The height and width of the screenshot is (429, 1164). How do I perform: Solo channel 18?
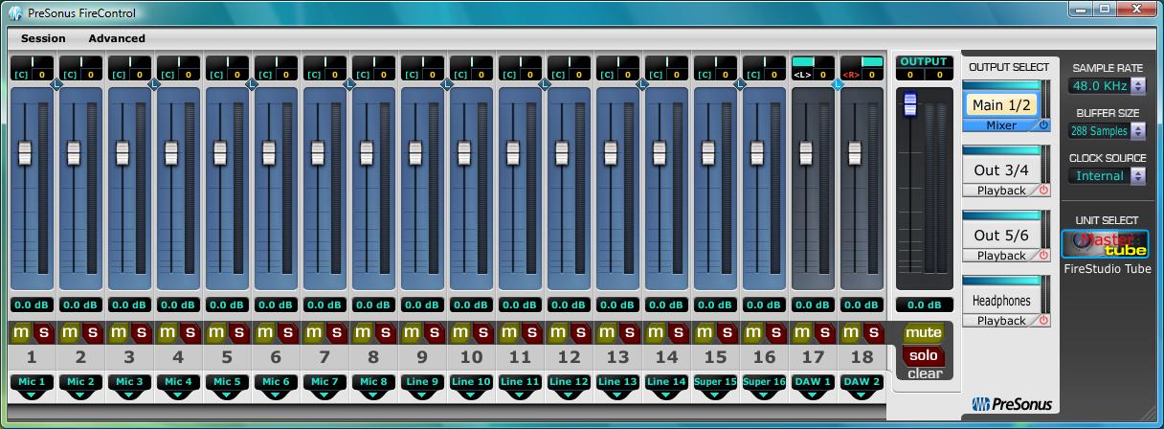tap(873, 332)
